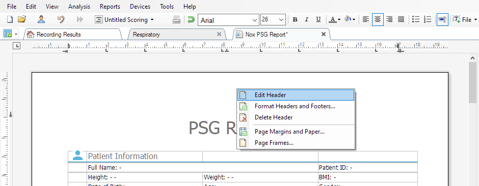Switch to the Respiratory tab
Viewport: 479px width, 186px height.
click(x=177, y=35)
